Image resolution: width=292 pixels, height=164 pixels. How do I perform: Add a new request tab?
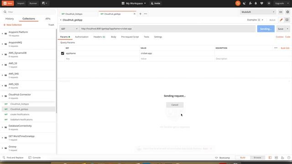[x=140, y=14]
